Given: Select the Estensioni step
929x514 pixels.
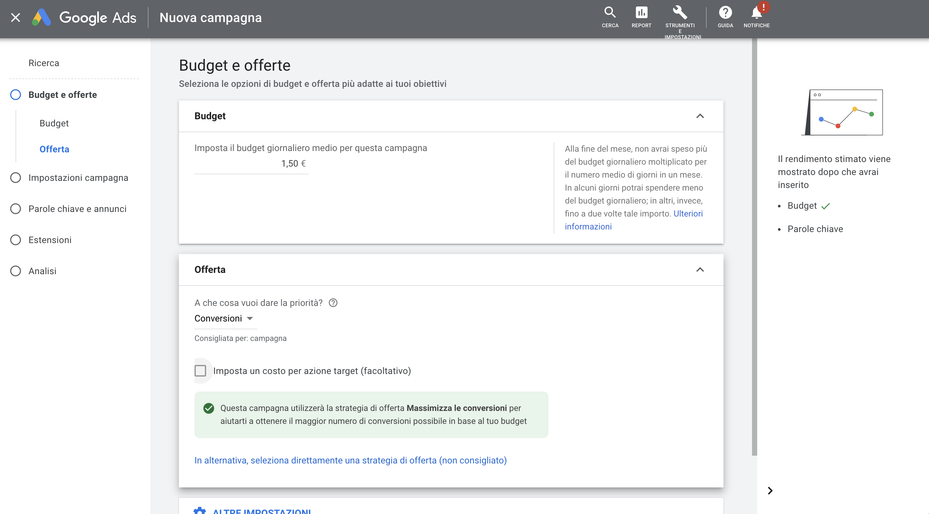Looking at the screenshot, I should (x=50, y=240).
